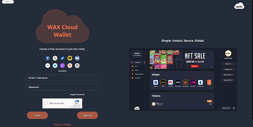Click the Buy WAX button in the preview
The height and width of the screenshot is (127, 253).
pos(228,80)
